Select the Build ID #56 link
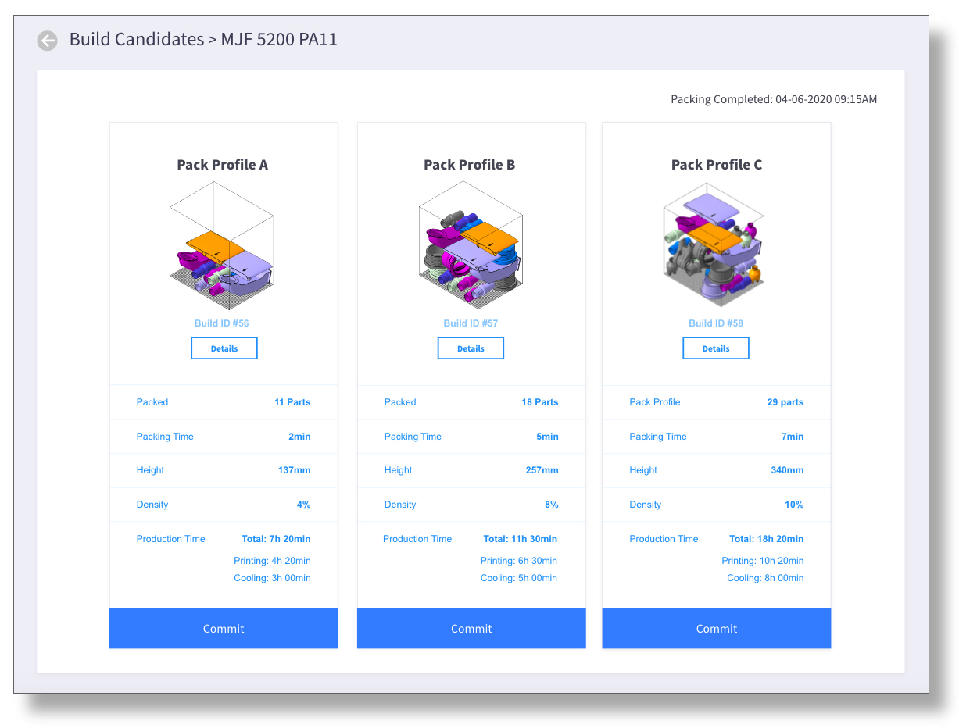This screenshot has height=728, width=959. coord(222,323)
